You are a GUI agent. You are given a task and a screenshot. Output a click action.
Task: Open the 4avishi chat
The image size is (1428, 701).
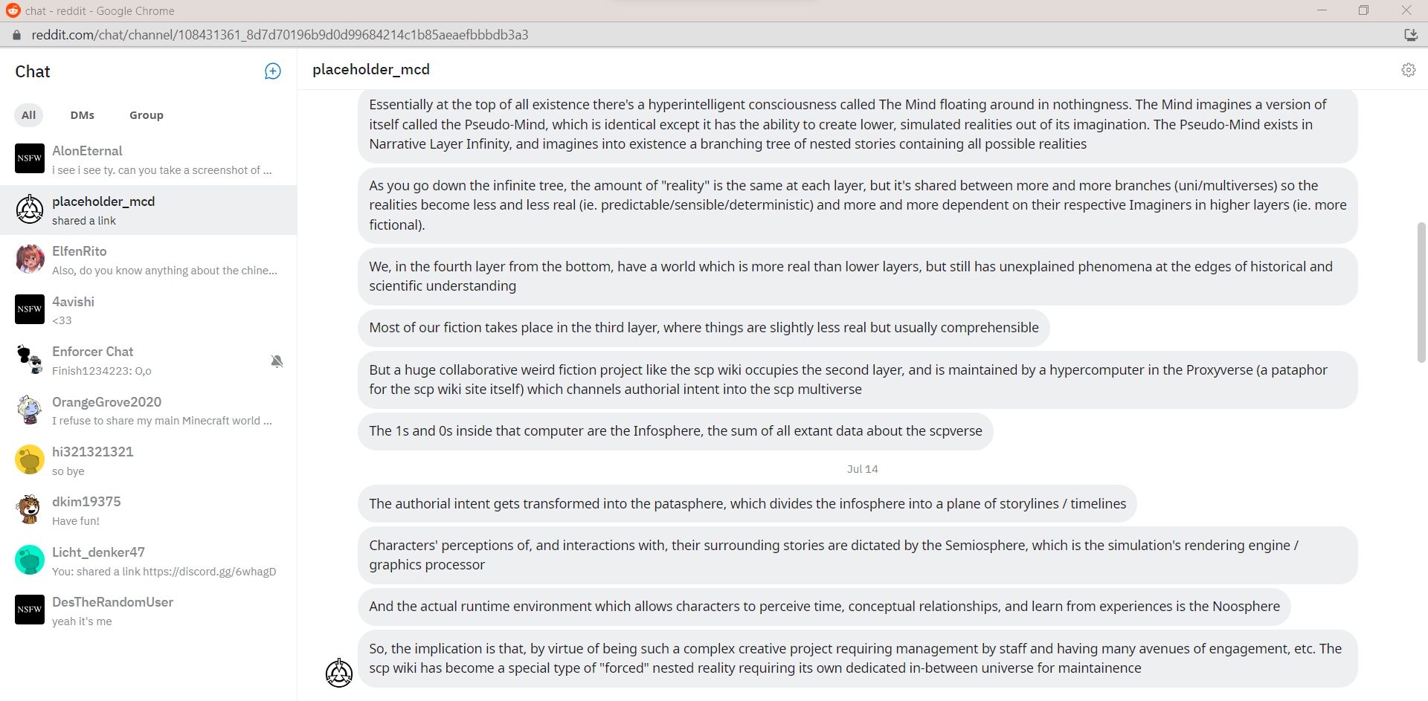(149, 310)
